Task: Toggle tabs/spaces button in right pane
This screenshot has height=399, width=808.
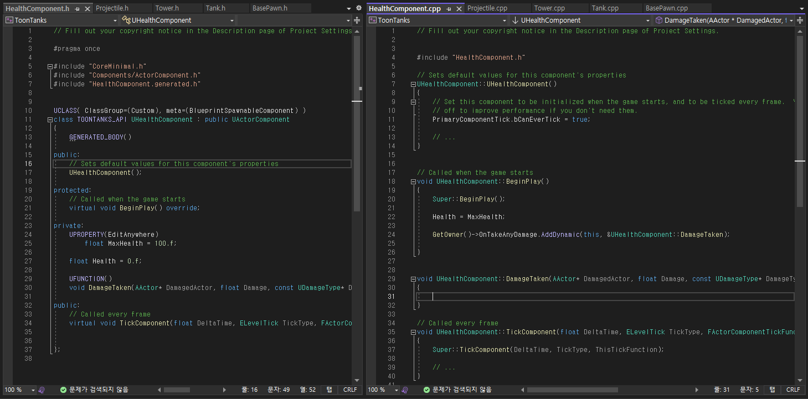Action: pos(771,390)
